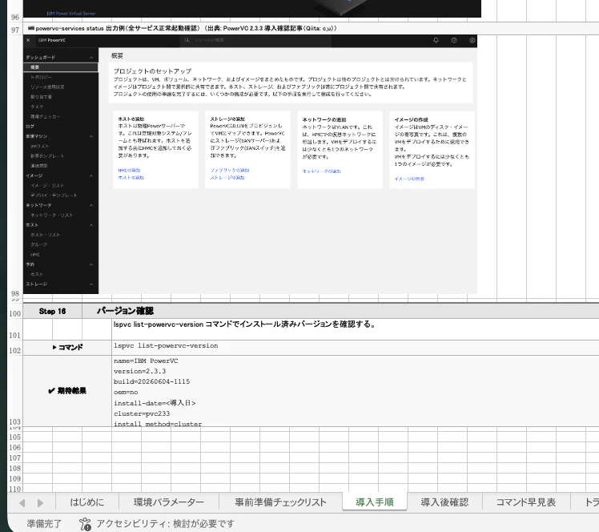Click the search magnifier icon in PowerVC picture
Image resolution: width=599 pixels, height=532 pixels.
pos(187,40)
